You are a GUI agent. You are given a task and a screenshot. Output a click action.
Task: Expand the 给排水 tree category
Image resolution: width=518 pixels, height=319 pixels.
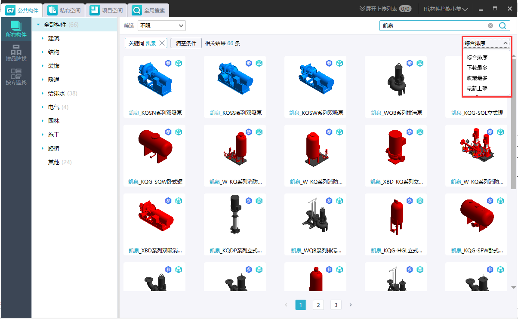(x=43, y=93)
